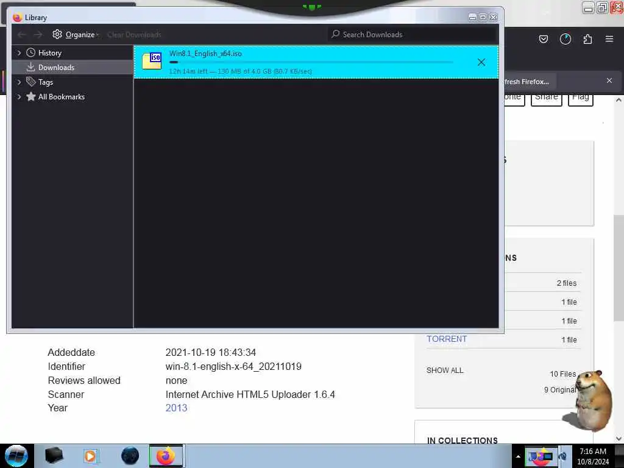
Task: Click the Firefox taskbar button
Action: (166, 456)
